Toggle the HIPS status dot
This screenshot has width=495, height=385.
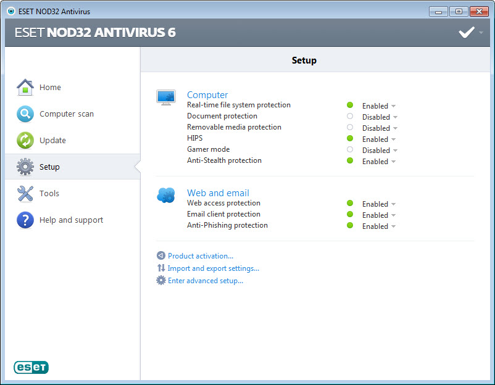[x=350, y=138]
